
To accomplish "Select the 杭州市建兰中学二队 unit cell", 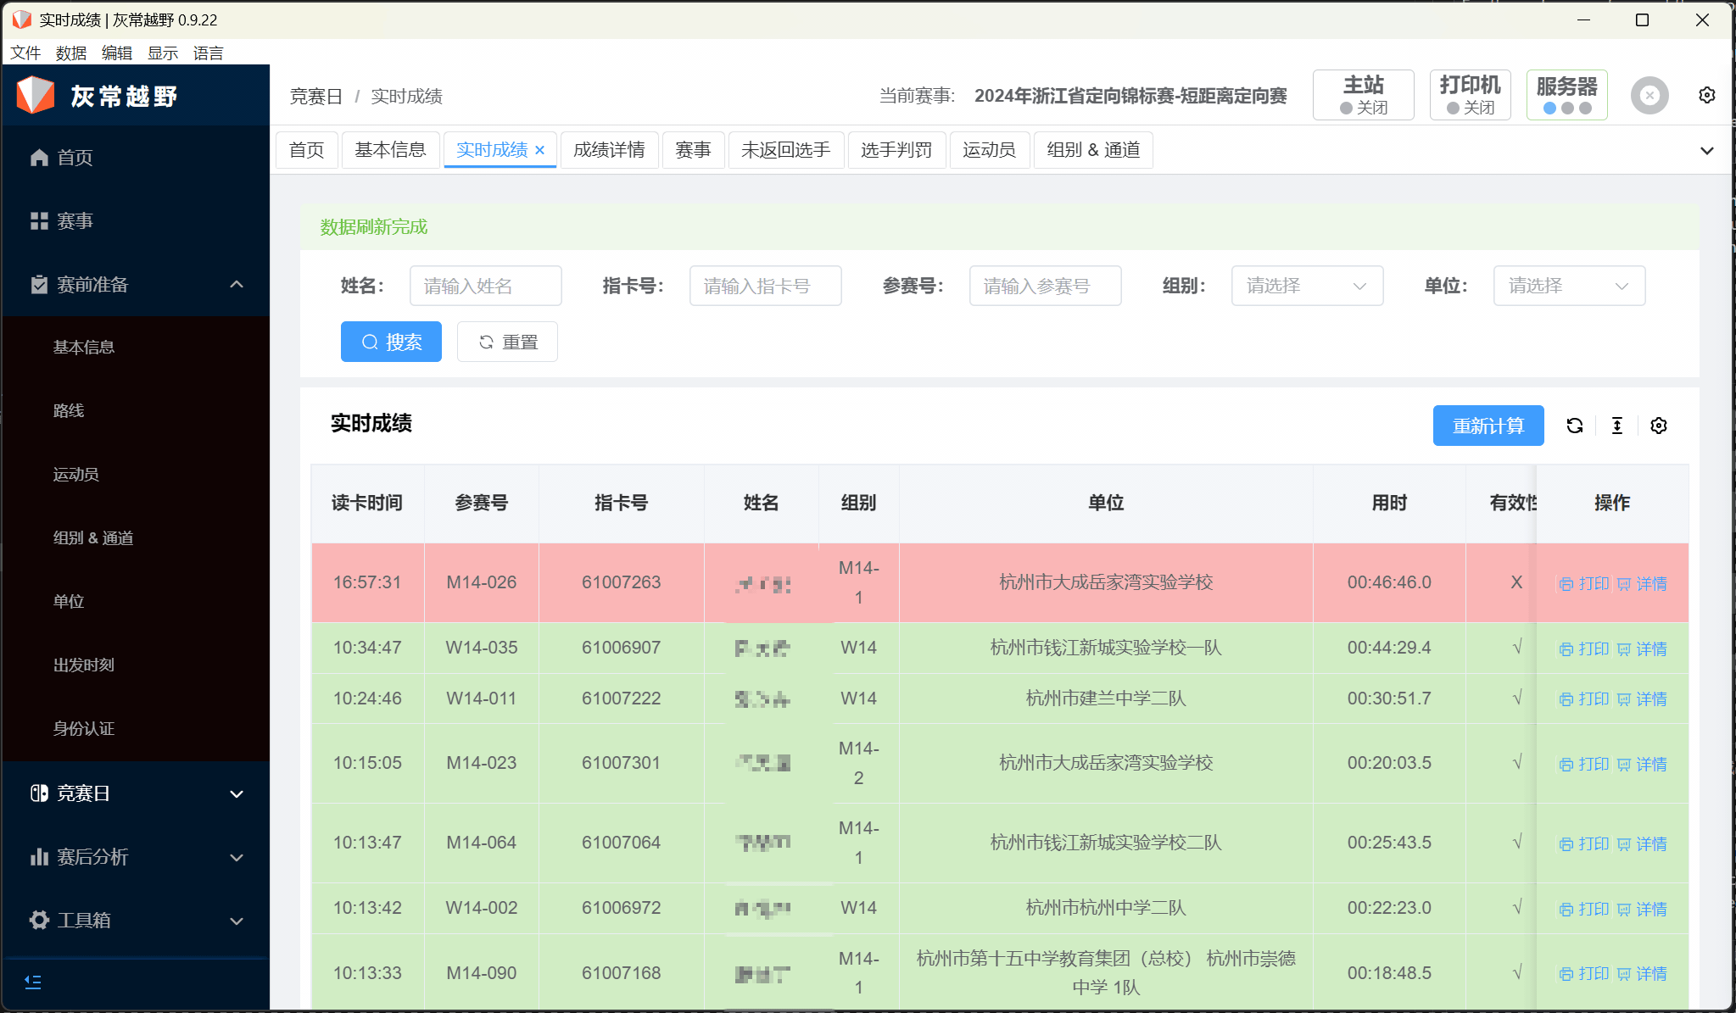I will point(1106,699).
